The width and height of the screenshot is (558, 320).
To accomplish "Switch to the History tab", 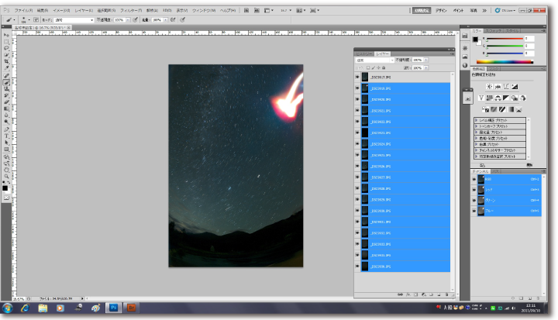I will coord(363,53).
